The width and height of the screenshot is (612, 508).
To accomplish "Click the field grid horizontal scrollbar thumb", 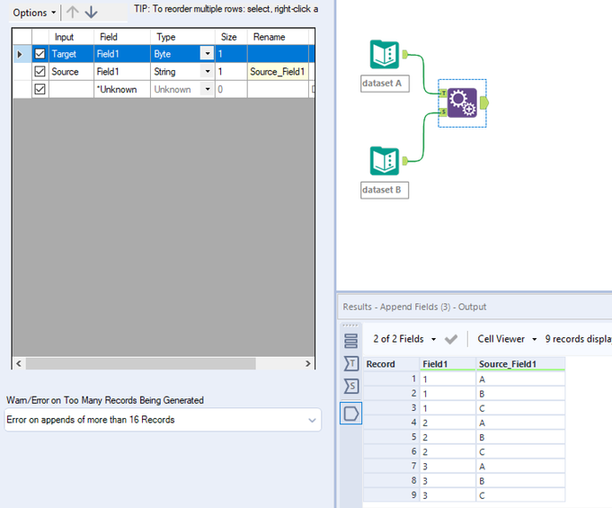I will [140, 363].
